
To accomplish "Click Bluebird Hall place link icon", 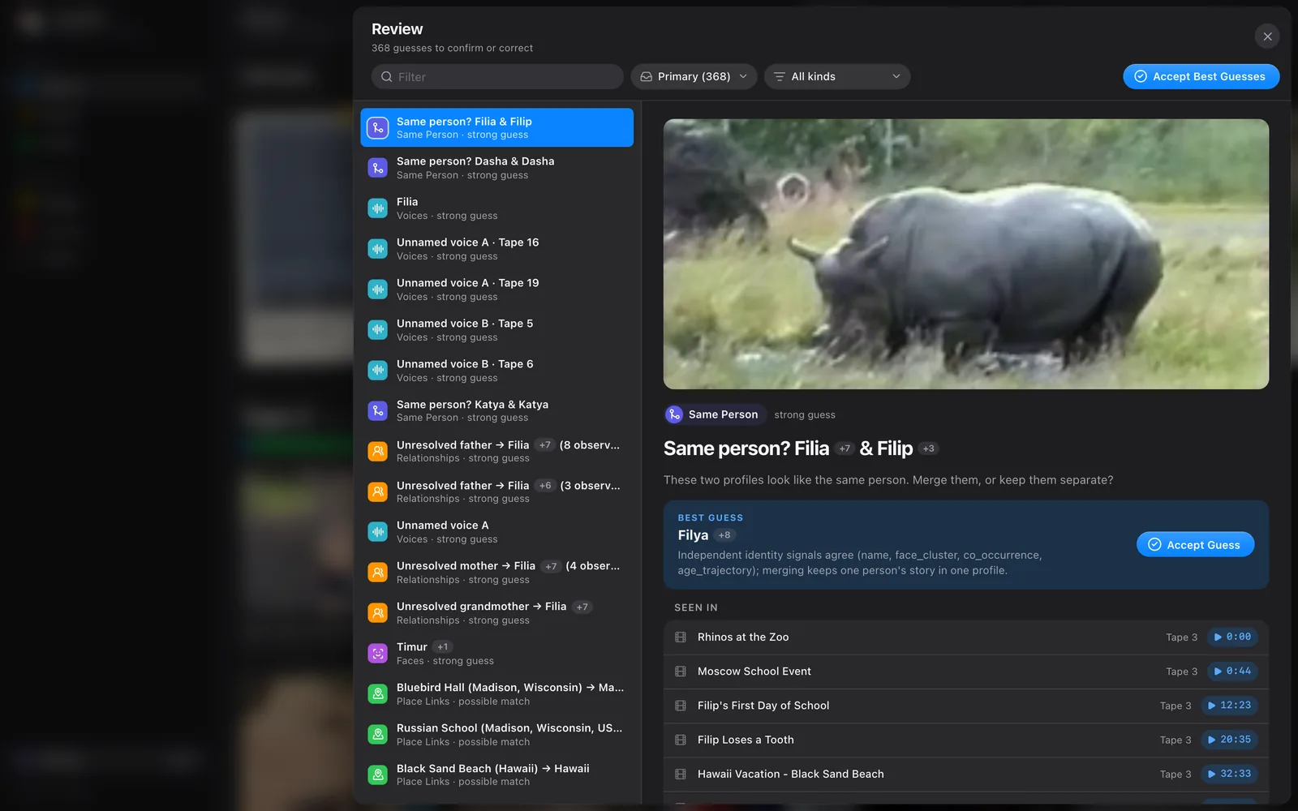I will tap(378, 694).
